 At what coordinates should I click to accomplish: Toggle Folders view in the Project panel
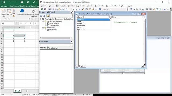[x=48, y=16]
